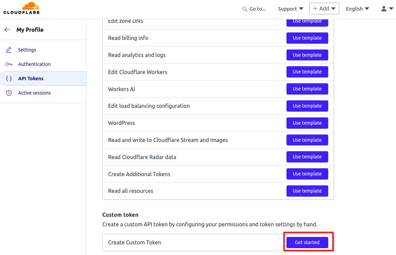
Task: Click the pencil icon next to Settings
Action: click(9, 50)
